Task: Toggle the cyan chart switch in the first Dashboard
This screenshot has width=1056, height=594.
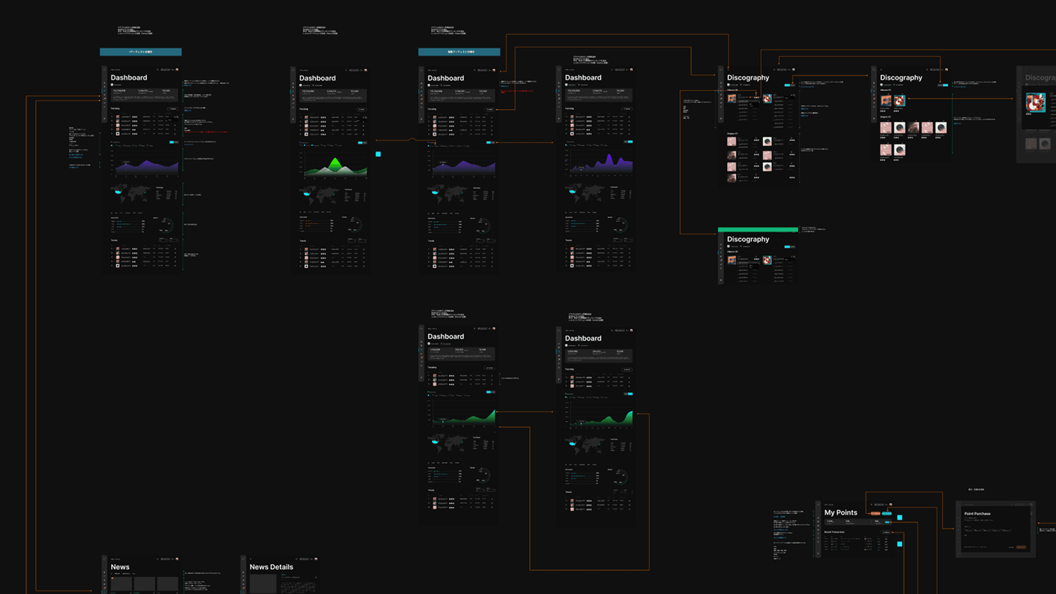Action: [x=172, y=142]
